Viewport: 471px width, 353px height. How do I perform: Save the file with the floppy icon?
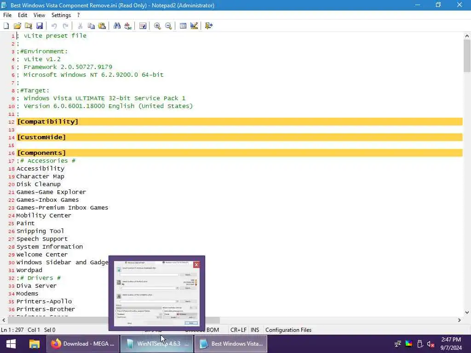coord(40,26)
